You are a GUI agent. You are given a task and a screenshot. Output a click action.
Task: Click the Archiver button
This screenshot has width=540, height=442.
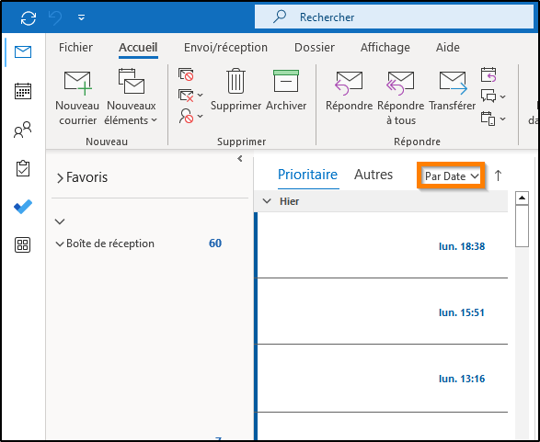(x=286, y=90)
